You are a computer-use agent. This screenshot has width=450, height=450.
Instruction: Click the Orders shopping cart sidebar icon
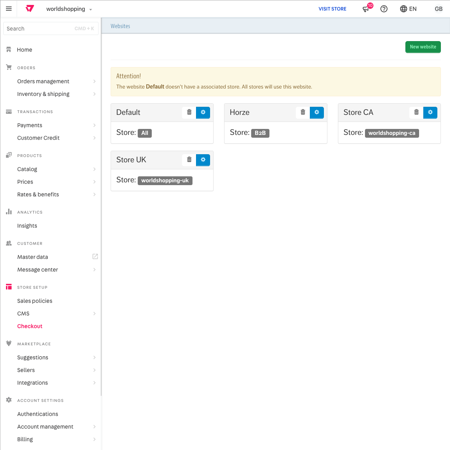pyautogui.click(x=9, y=67)
